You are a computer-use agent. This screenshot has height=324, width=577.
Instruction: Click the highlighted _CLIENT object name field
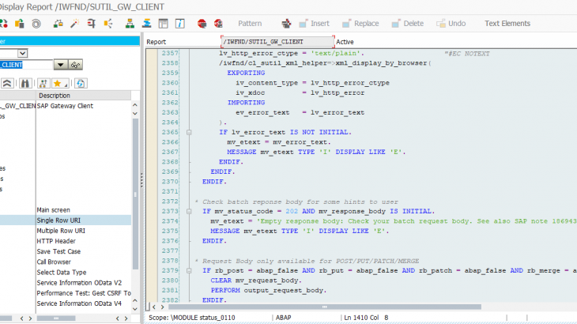(x=26, y=65)
